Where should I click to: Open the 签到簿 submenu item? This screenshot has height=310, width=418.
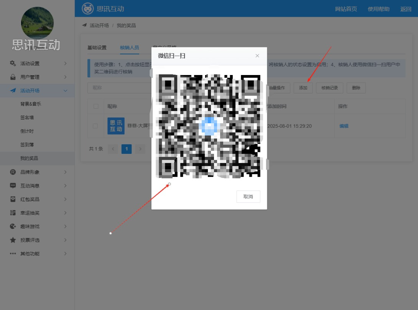(37, 145)
